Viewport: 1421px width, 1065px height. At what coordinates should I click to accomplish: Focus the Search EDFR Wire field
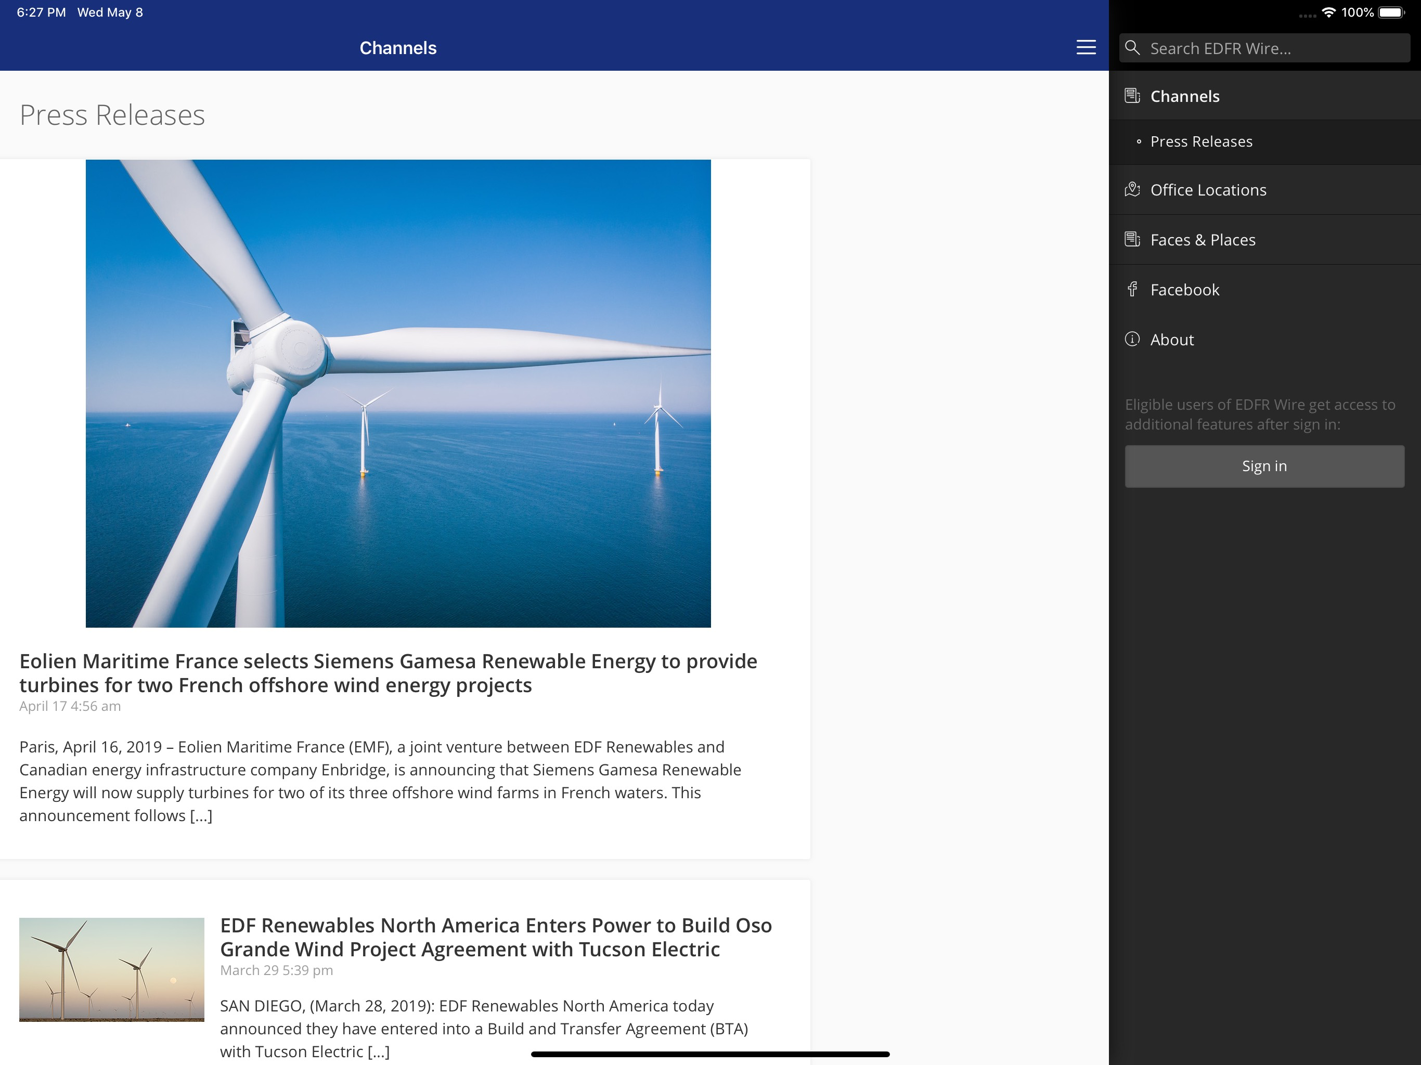pos(1263,48)
